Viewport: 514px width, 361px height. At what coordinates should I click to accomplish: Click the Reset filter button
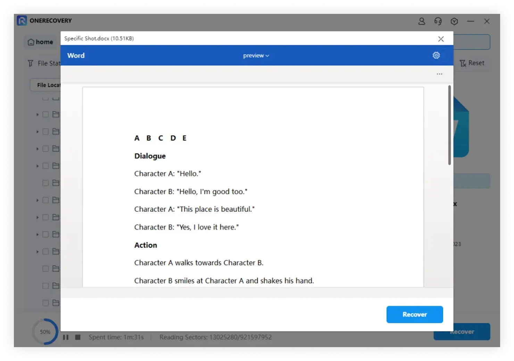click(472, 63)
